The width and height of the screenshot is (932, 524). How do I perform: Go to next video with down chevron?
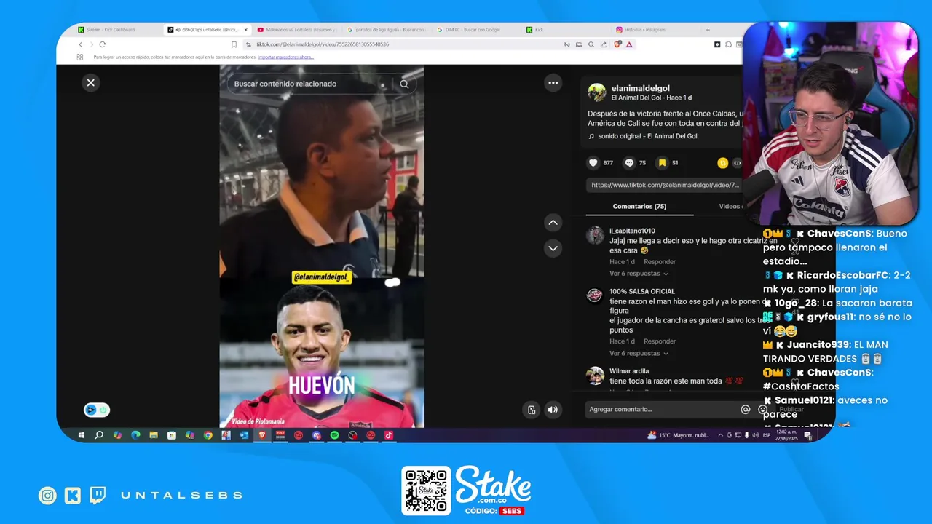(553, 248)
